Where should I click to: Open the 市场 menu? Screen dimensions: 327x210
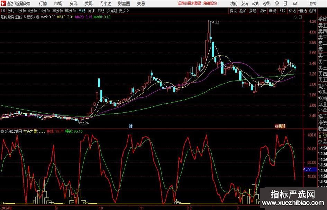pos(58,3)
